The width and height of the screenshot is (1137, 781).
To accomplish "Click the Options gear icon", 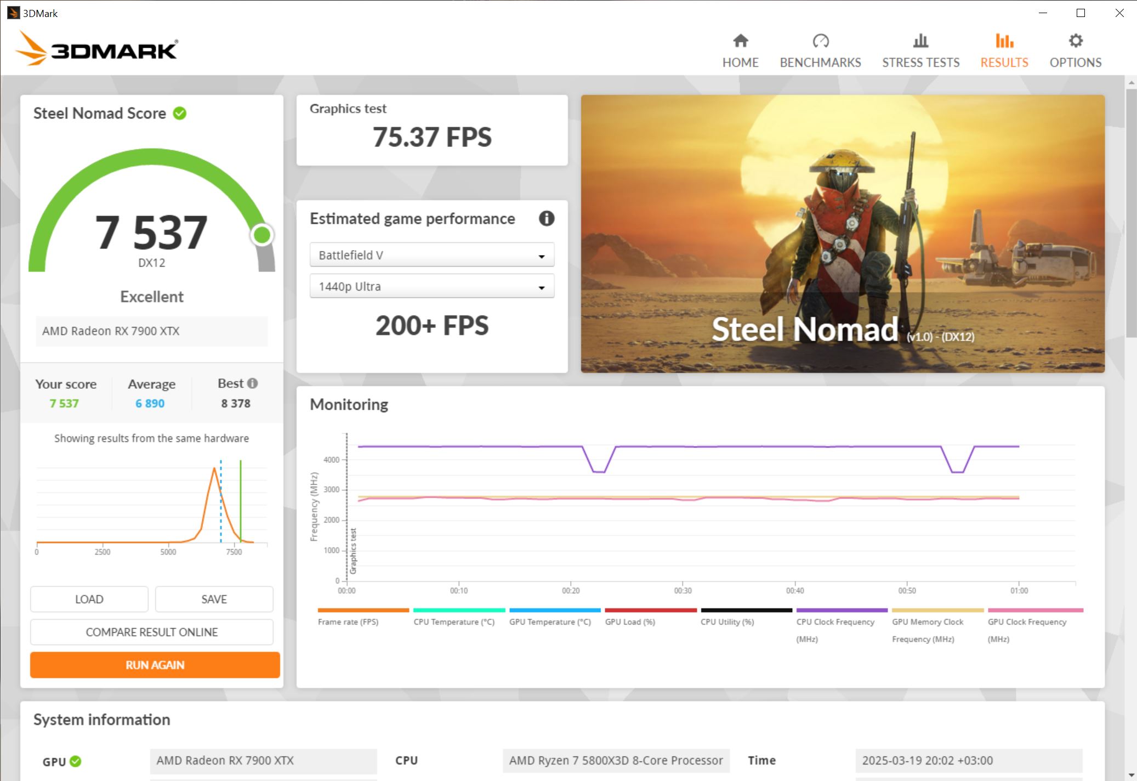I will click(1075, 41).
